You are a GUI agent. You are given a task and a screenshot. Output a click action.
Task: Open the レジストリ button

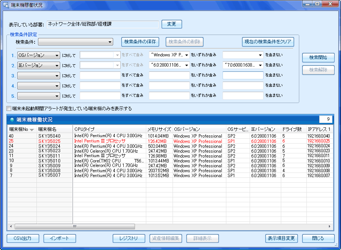[129, 238]
